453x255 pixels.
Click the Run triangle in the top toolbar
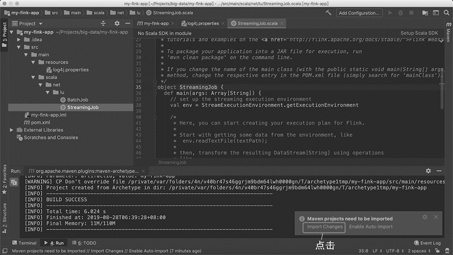[390, 13]
